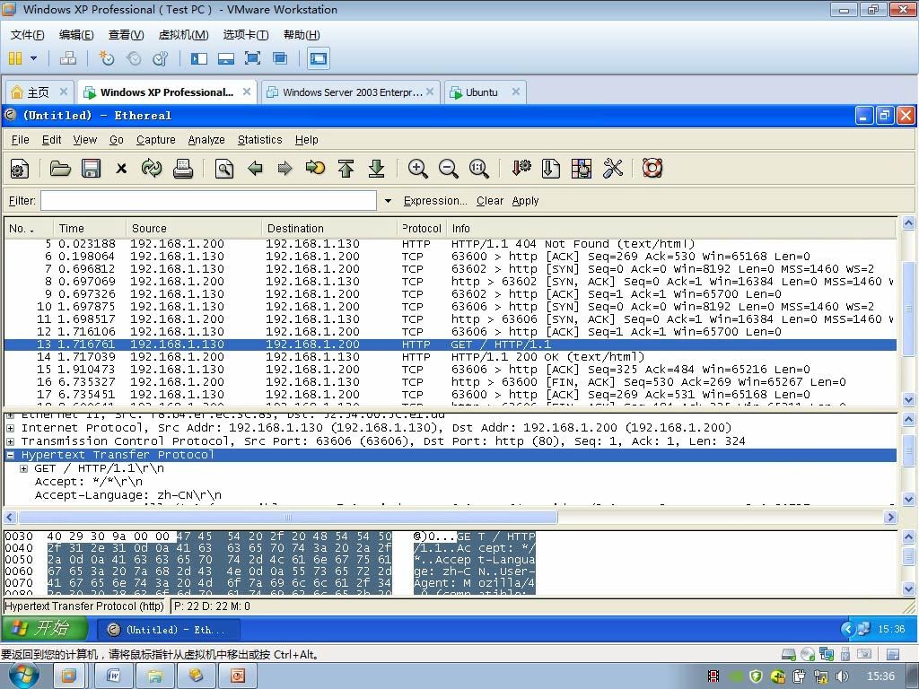Open Find Packet magnifier icon
This screenshot has width=919, height=689.
[x=223, y=169]
